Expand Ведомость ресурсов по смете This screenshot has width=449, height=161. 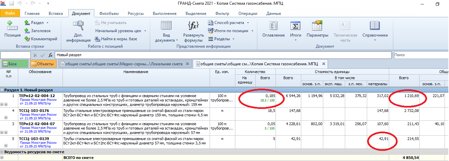click(2, 152)
